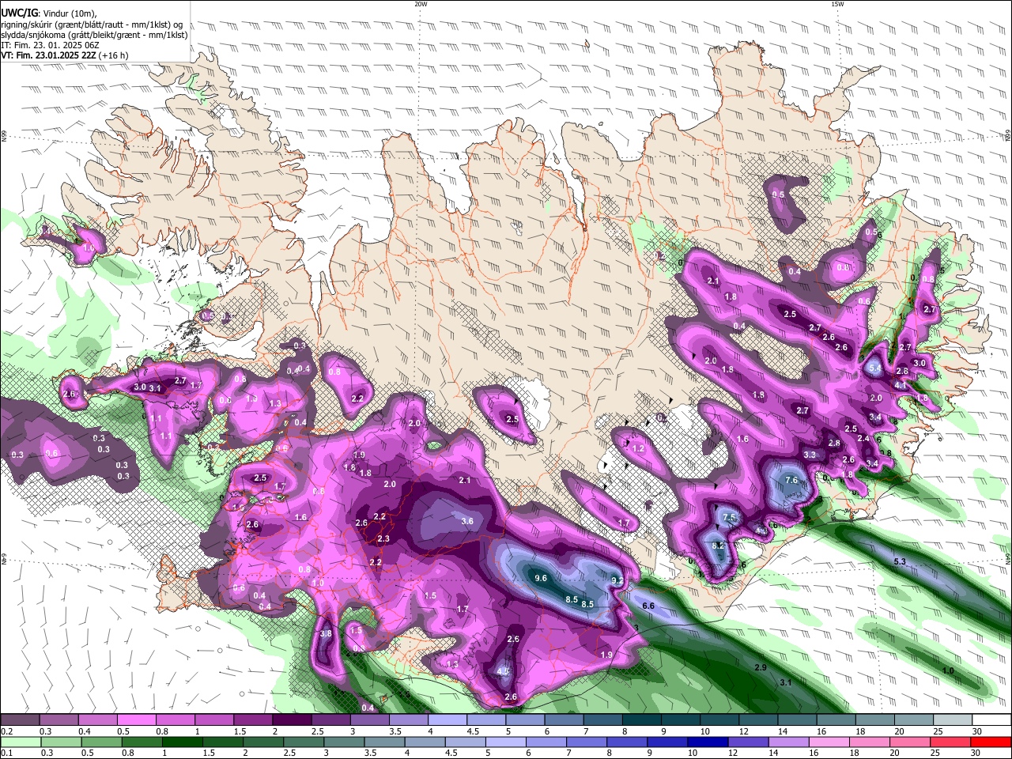Image resolution: width=1012 pixels, height=759 pixels.
Task: Click the 'slydda/snjókoma' legend description line
Action: 94,35
